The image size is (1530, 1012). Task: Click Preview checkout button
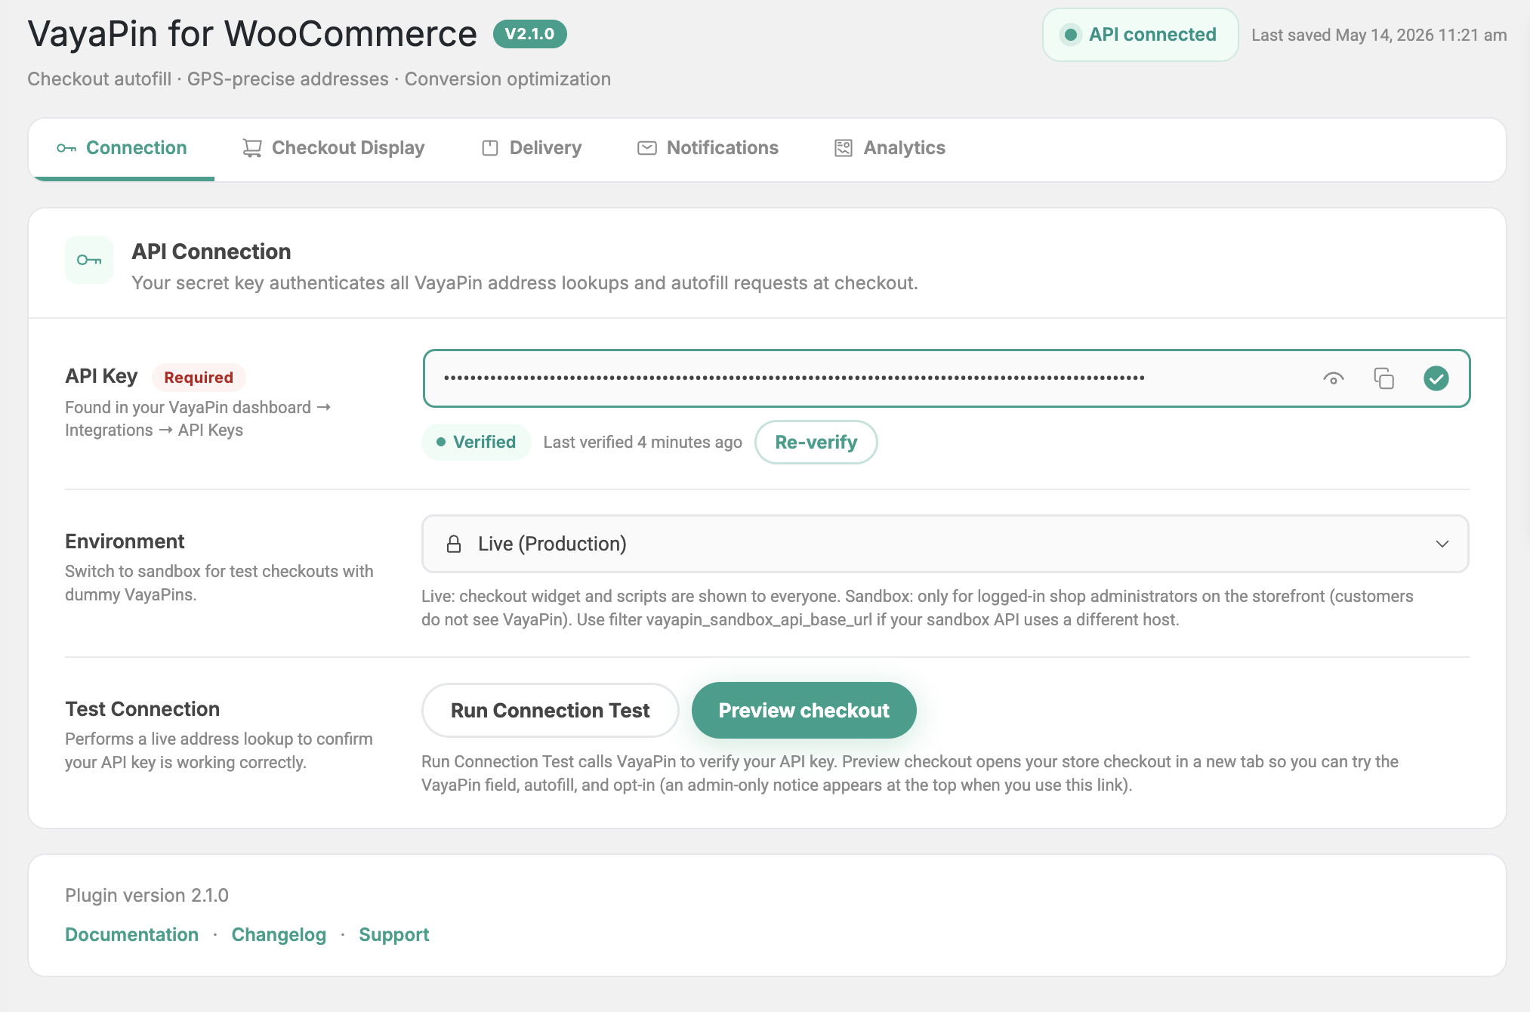point(804,710)
